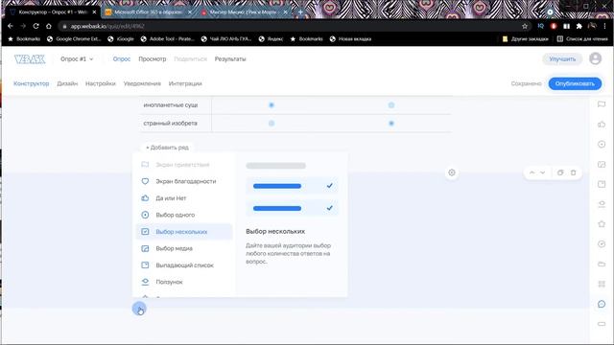
Task: Open the browser extensions puzzle icon
Action: (579, 26)
